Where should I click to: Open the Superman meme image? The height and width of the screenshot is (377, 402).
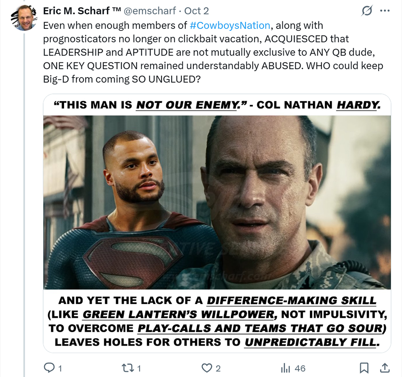point(217,202)
